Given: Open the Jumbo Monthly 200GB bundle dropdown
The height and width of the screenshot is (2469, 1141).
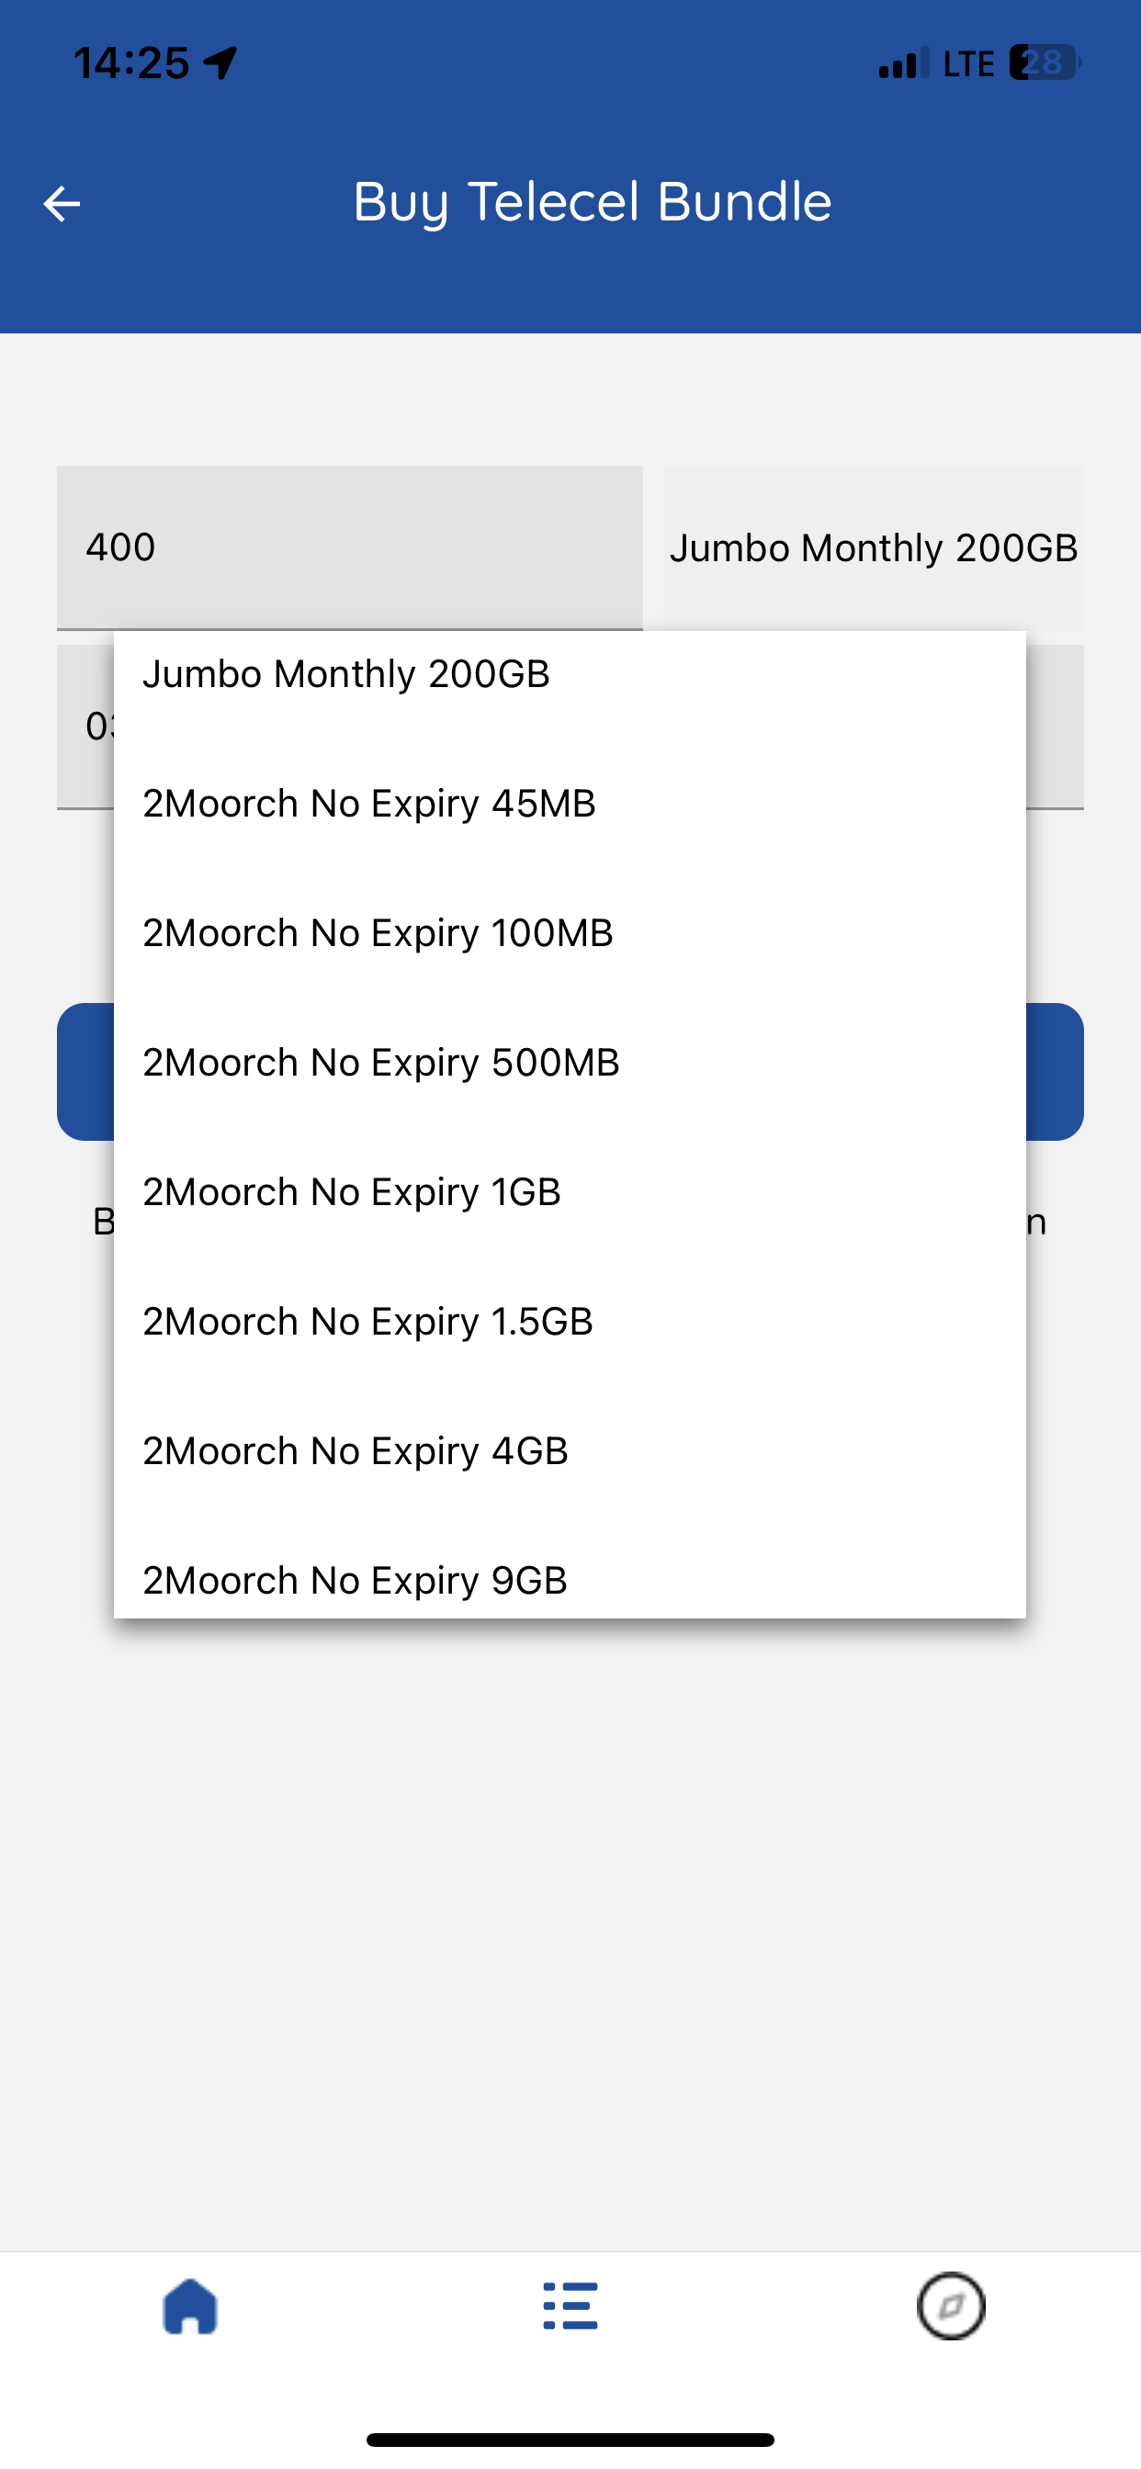Looking at the screenshot, I should [x=874, y=548].
